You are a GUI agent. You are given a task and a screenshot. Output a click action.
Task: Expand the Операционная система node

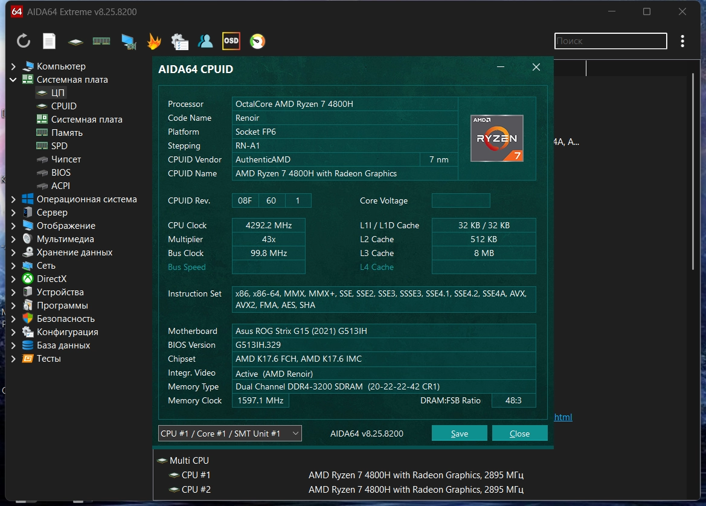pyautogui.click(x=13, y=199)
